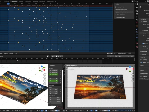This screenshot has width=149, height=112.
Task: Open the Tool properties tab icon
Action: [x=137, y=7]
